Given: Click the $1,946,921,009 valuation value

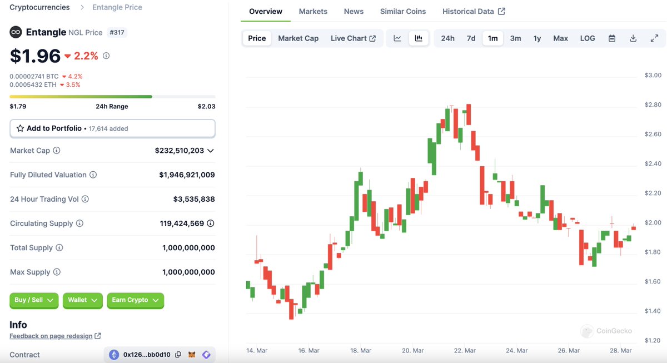Looking at the screenshot, I should pyautogui.click(x=187, y=175).
